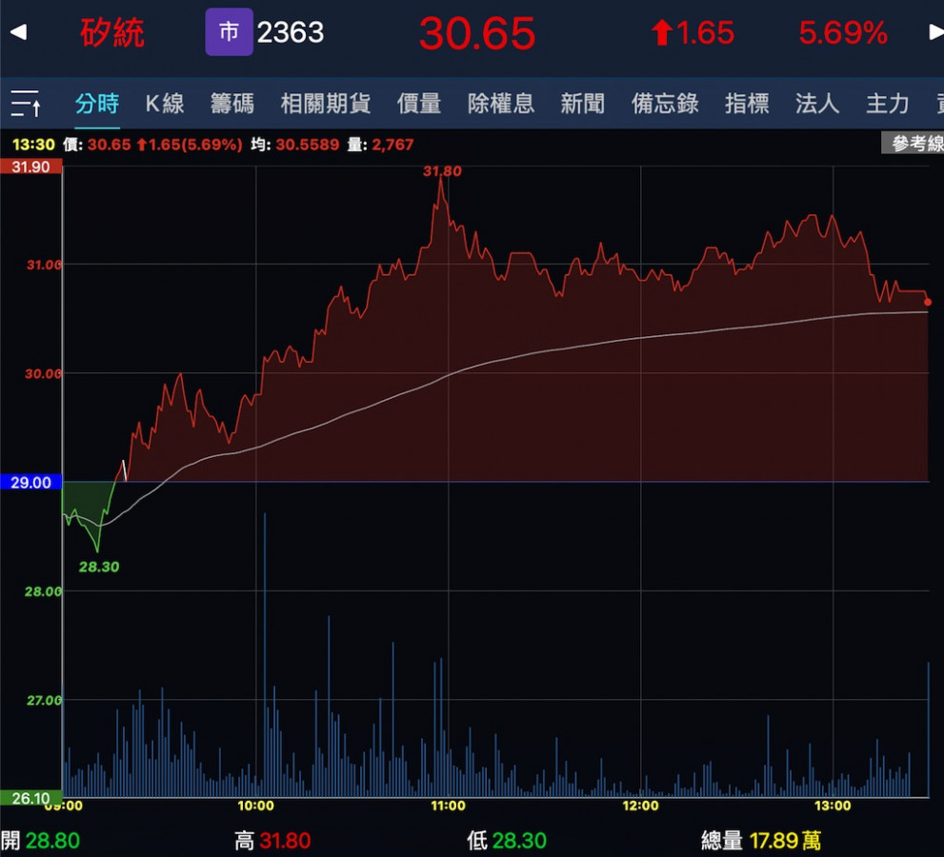Open the 備忘錄 tab
The width and height of the screenshot is (944, 857).
[665, 104]
